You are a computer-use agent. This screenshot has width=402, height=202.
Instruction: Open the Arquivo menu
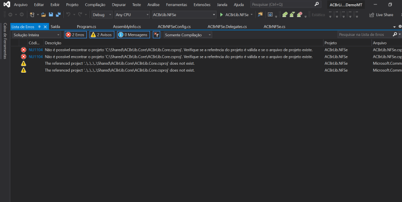tap(20, 5)
